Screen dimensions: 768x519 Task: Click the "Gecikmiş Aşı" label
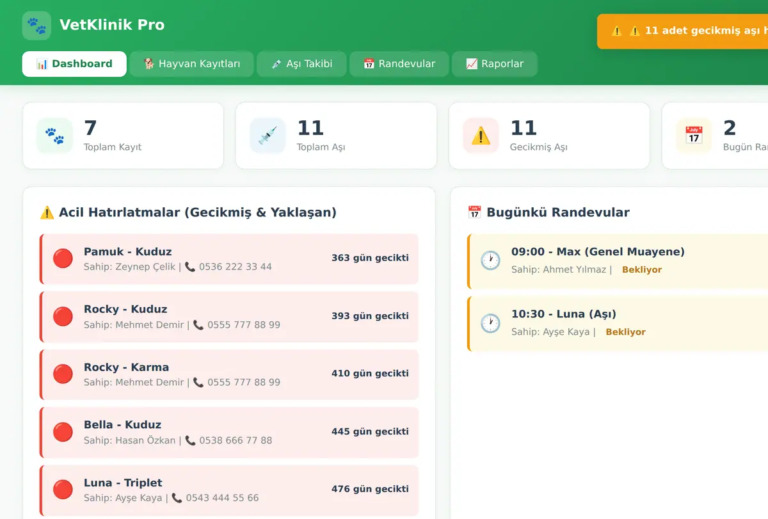539,147
